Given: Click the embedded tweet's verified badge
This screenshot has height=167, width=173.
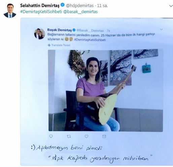Looking at the screenshot, I should (x=74, y=30).
